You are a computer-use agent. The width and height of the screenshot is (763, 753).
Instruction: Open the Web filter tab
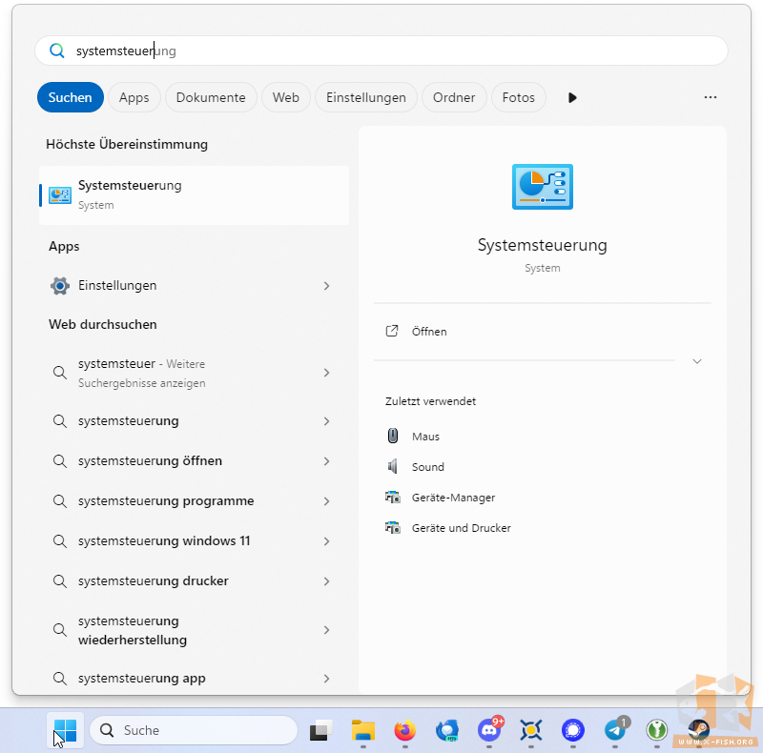pos(285,97)
